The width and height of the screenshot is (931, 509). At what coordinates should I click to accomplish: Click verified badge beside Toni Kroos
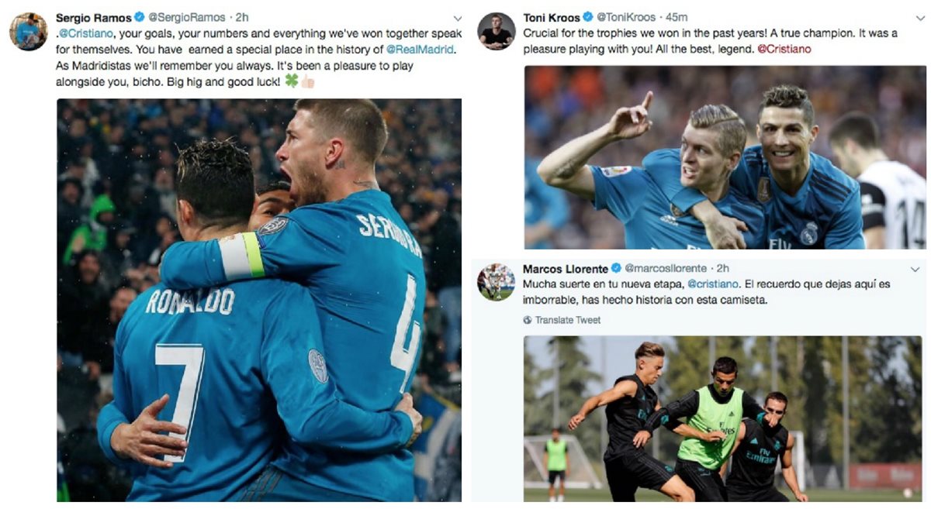tap(588, 17)
